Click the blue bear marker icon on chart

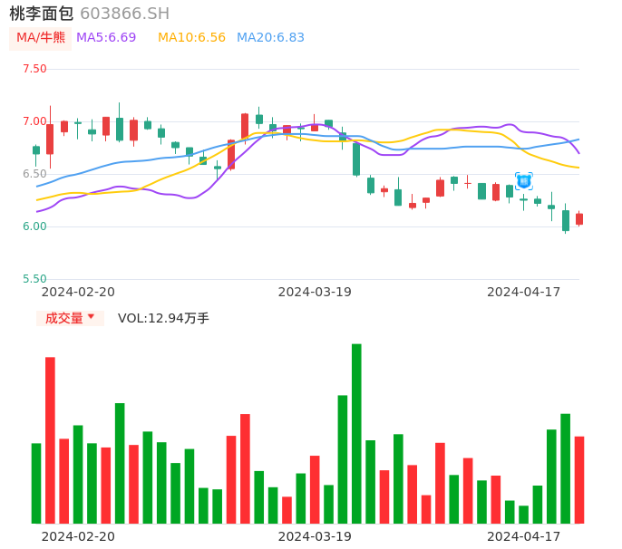523,181
